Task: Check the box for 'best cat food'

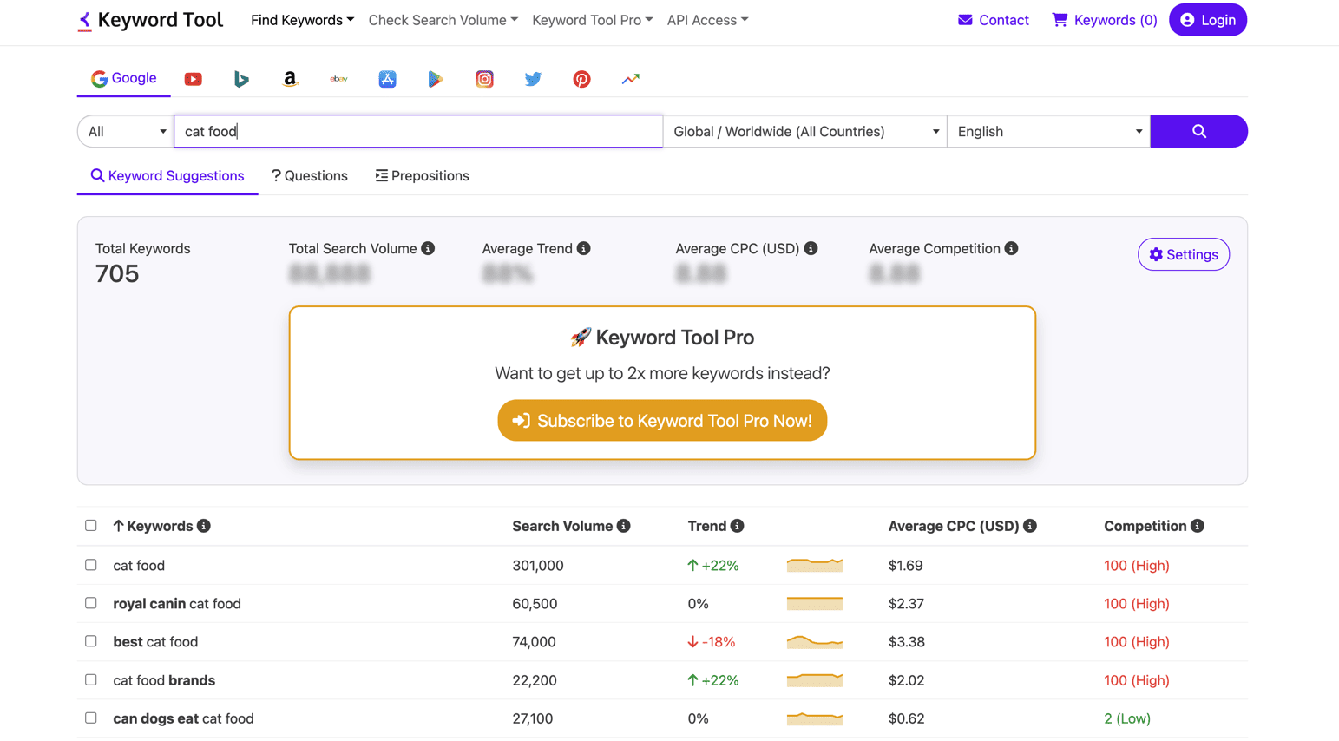Action: click(x=91, y=640)
